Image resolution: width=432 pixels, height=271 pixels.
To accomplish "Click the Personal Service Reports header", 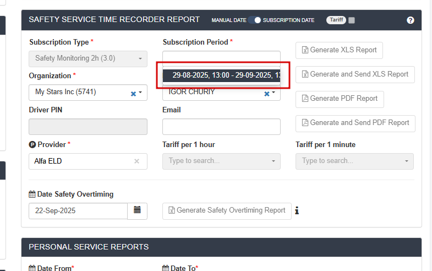I will tap(221, 247).
